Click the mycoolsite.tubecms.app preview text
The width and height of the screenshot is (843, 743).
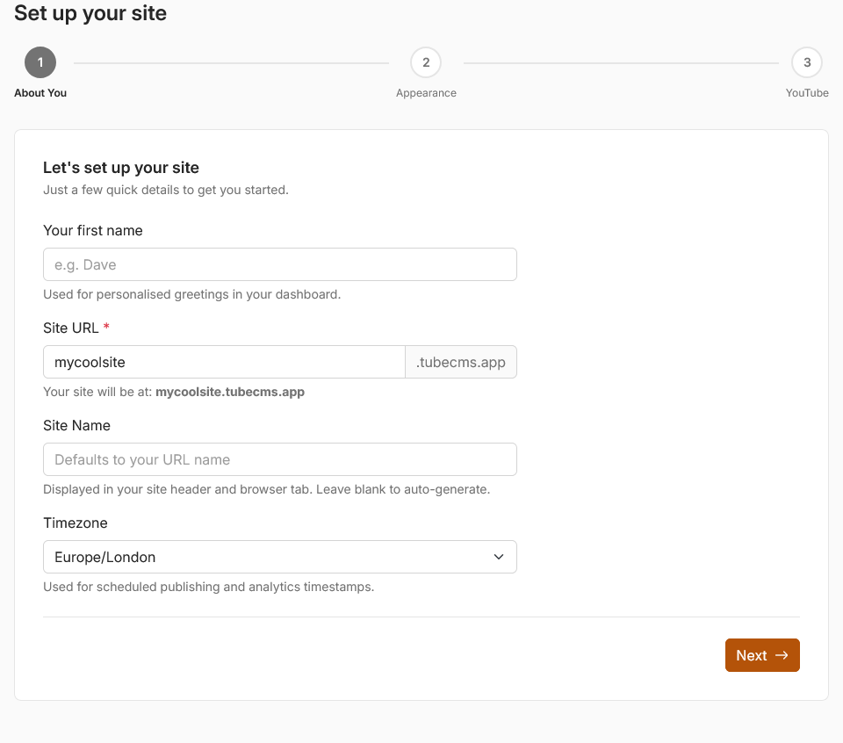230,392
